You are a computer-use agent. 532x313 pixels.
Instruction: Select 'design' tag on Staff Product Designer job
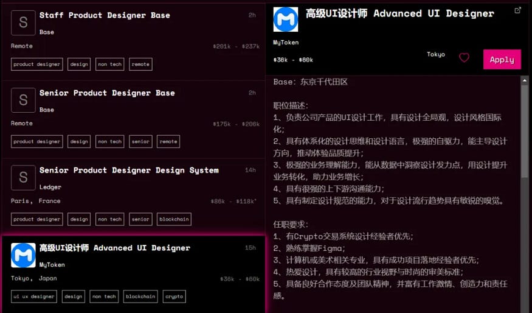(79, 64)
